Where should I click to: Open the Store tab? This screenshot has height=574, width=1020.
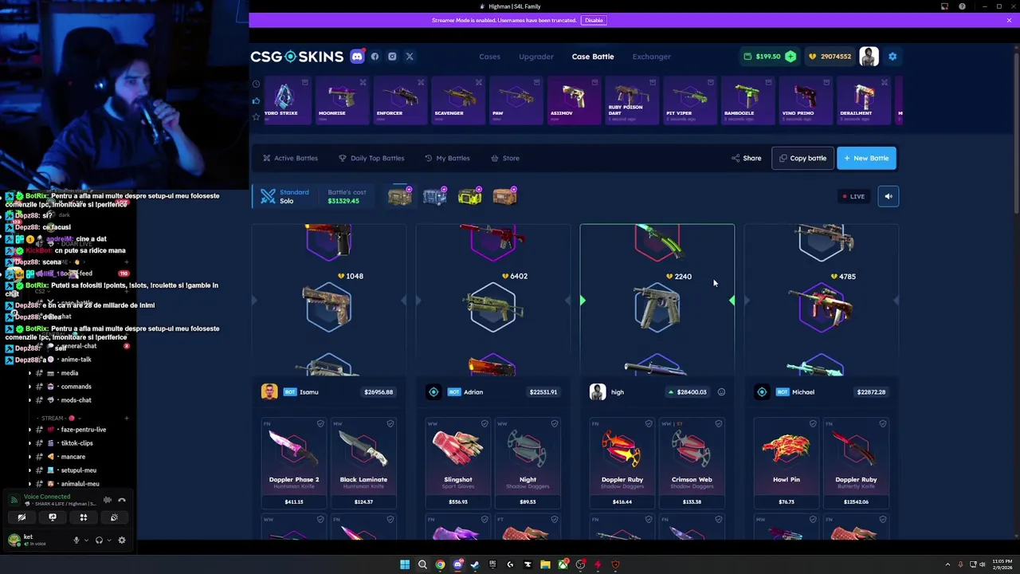(x=505, y=158)
